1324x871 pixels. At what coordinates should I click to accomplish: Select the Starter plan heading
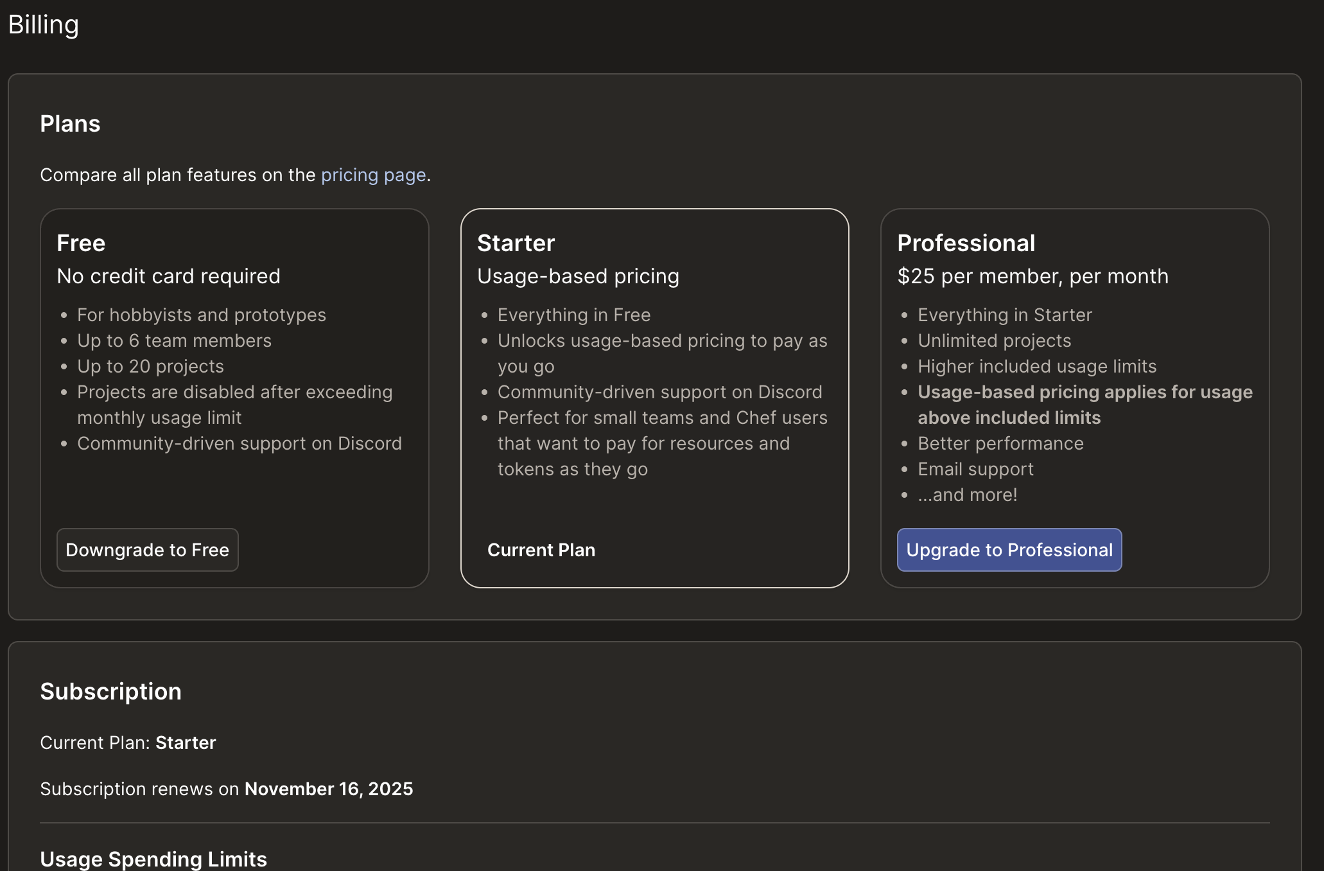(516, 243)
